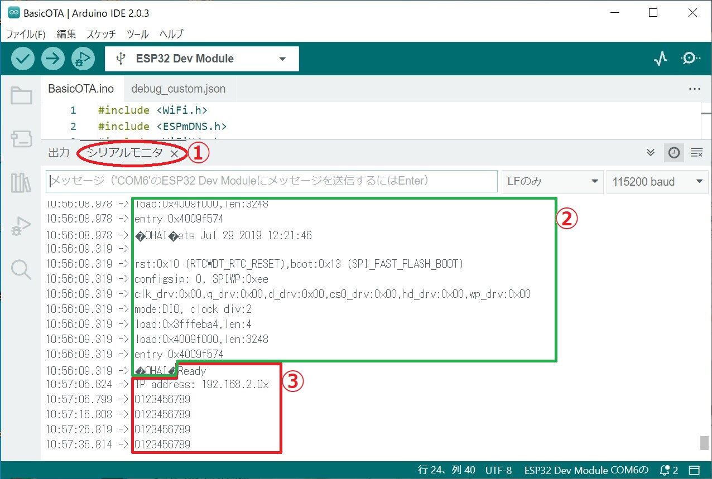This screenshot has width=712, height=479.
Task: Clear the serial monitor output icon
Action: [x=696, y=152]
